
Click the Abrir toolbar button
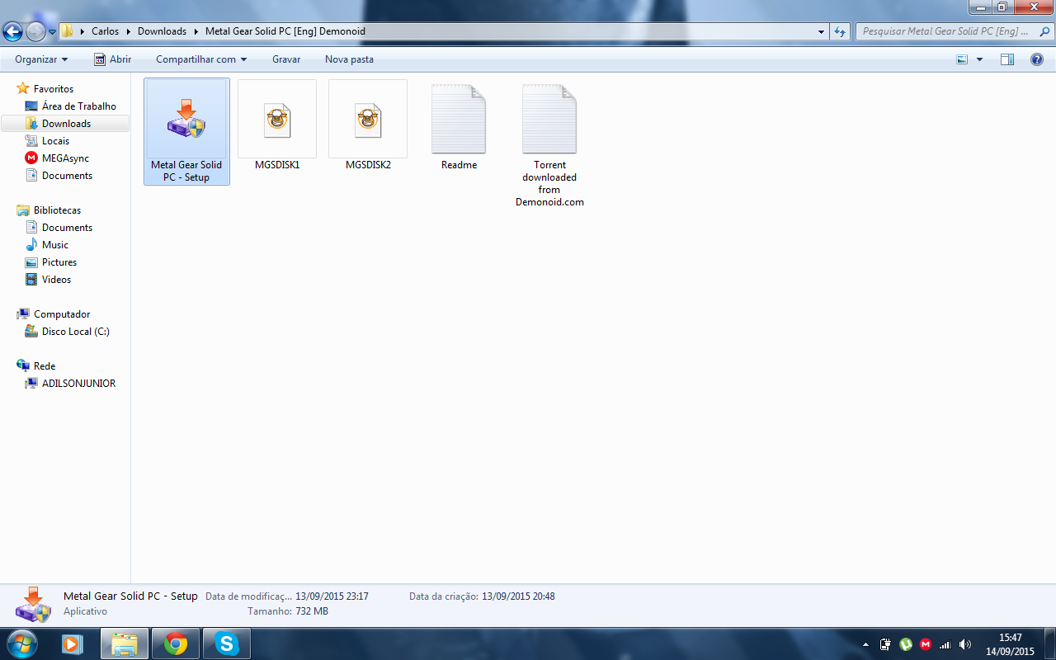click(113, 59)
